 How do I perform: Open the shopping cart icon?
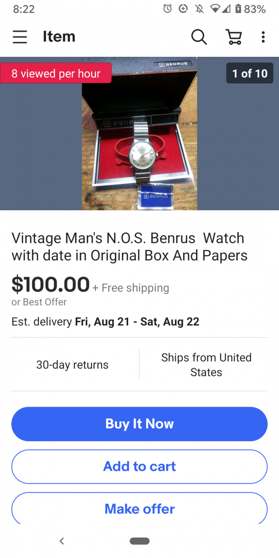pyautogui.click(x=234, y=37)
